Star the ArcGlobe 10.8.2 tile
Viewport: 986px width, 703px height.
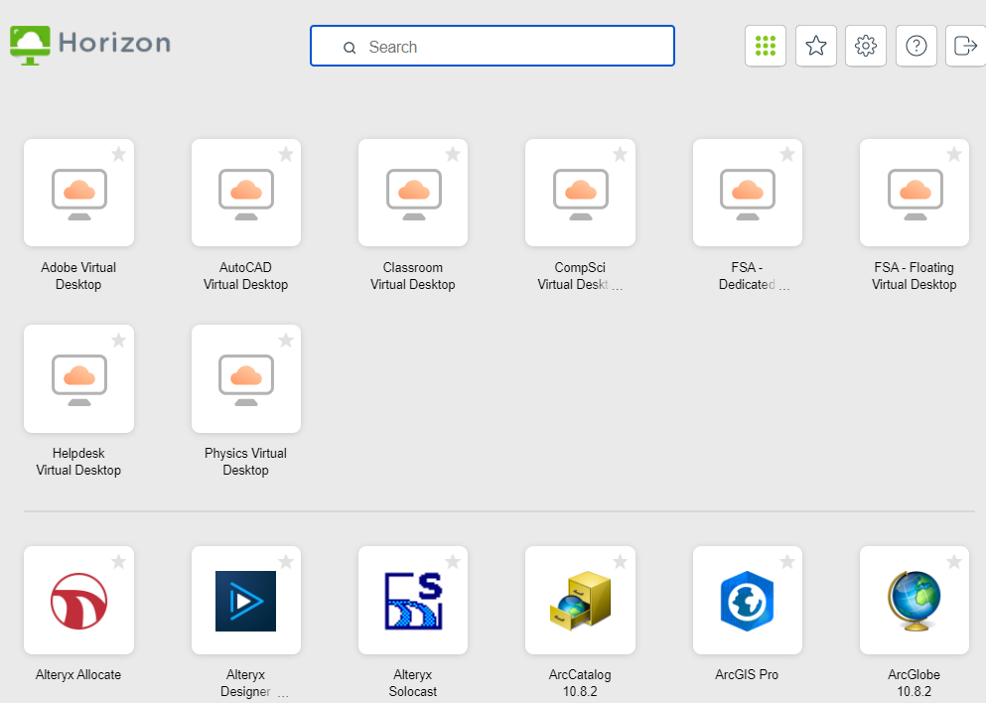pos(954,562)
